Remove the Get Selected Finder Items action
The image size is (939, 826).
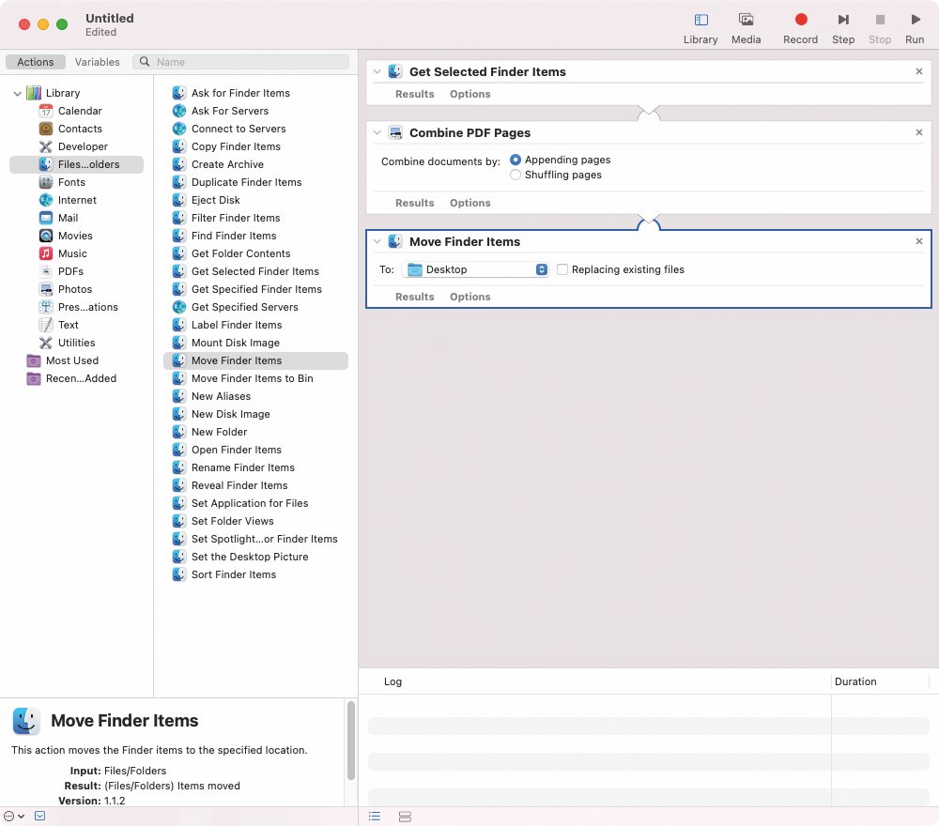[x=919, y=72]
